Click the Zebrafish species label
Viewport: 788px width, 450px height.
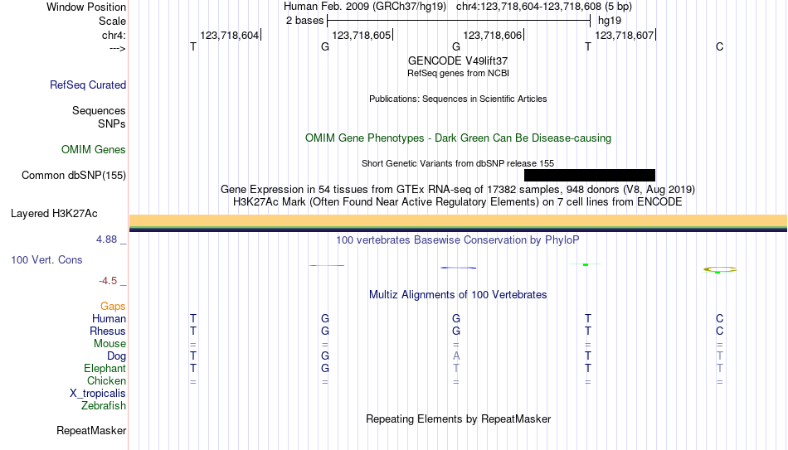coord(104,405)
